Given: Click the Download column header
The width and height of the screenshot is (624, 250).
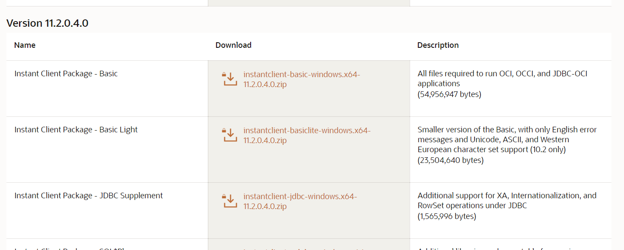Looking at the screenshot, I should pyautogui.click(x=233, y=45).
